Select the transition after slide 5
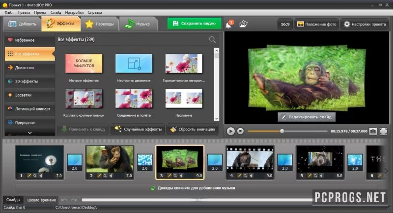The width and height of the screenshot is (393, 213). coord(355,162)
